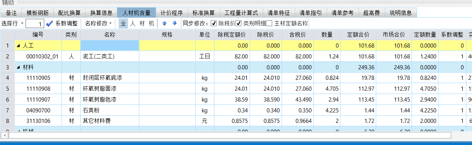Click the 除税定额价 column header
Image resolution: width=472 pixels, height=145 pixels.
pos(232,35)
